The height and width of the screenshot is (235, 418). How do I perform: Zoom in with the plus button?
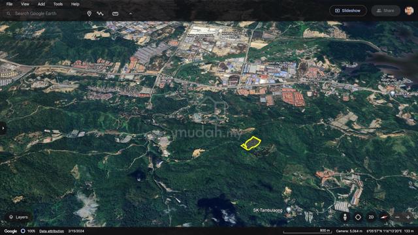pyautogui.click(x=408, y=217)
